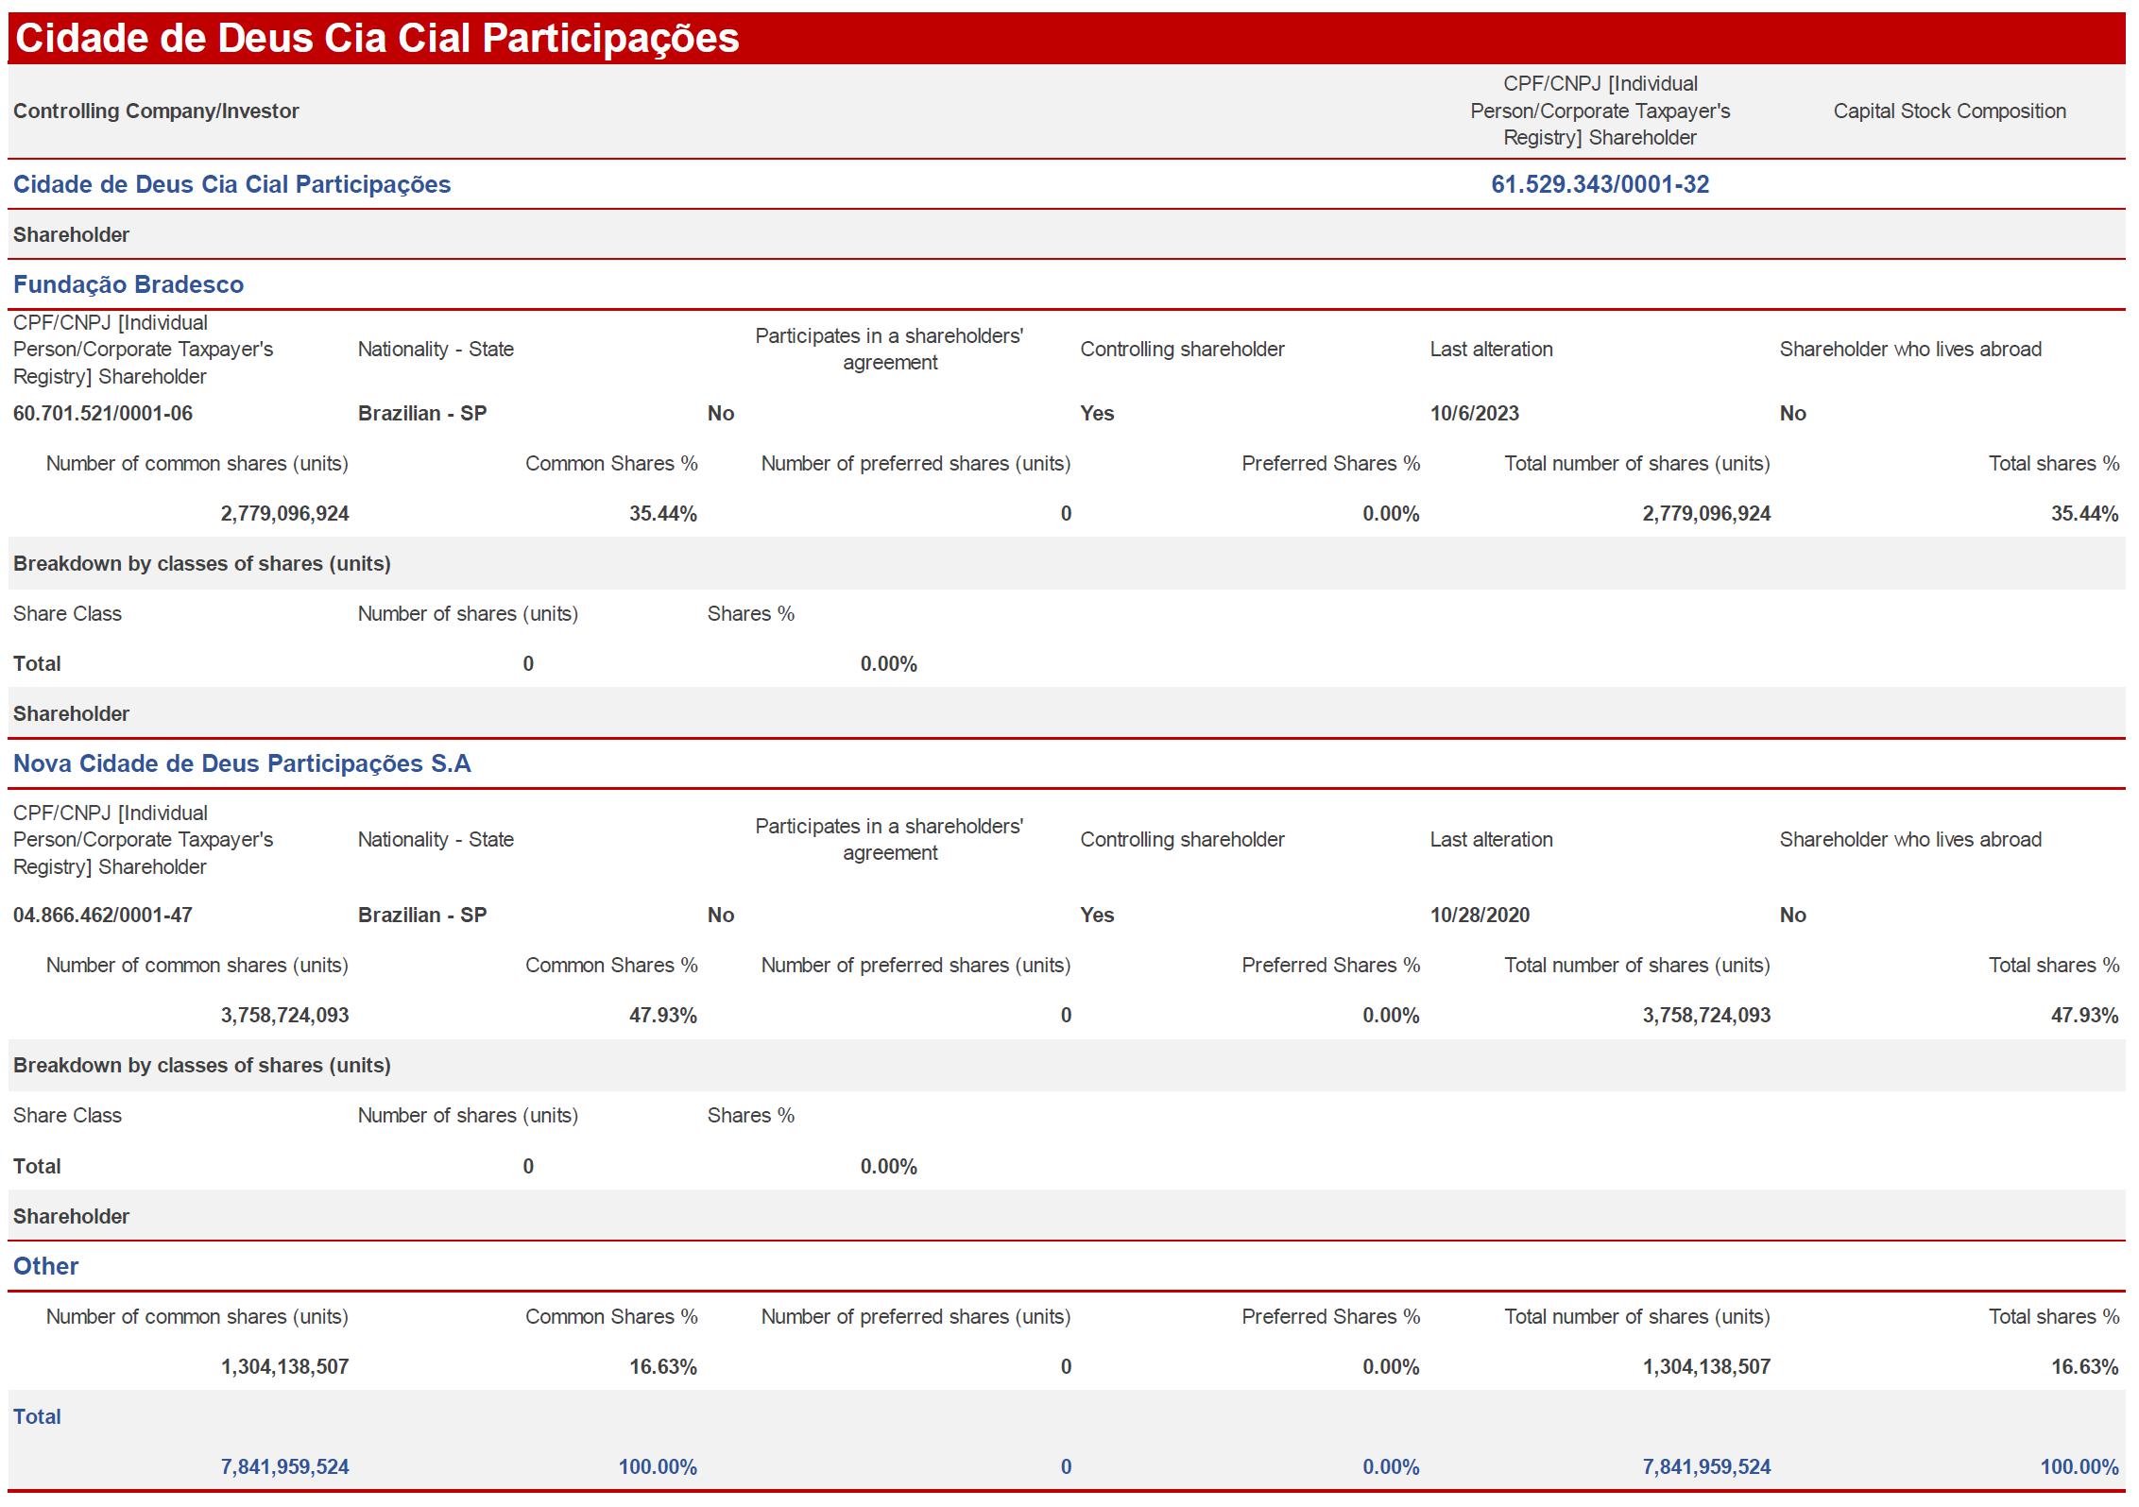This screenshot has width=2139, height=1507.
Task: Click the 16.63% Total shares percentage
Action: coord(2083,1366)
